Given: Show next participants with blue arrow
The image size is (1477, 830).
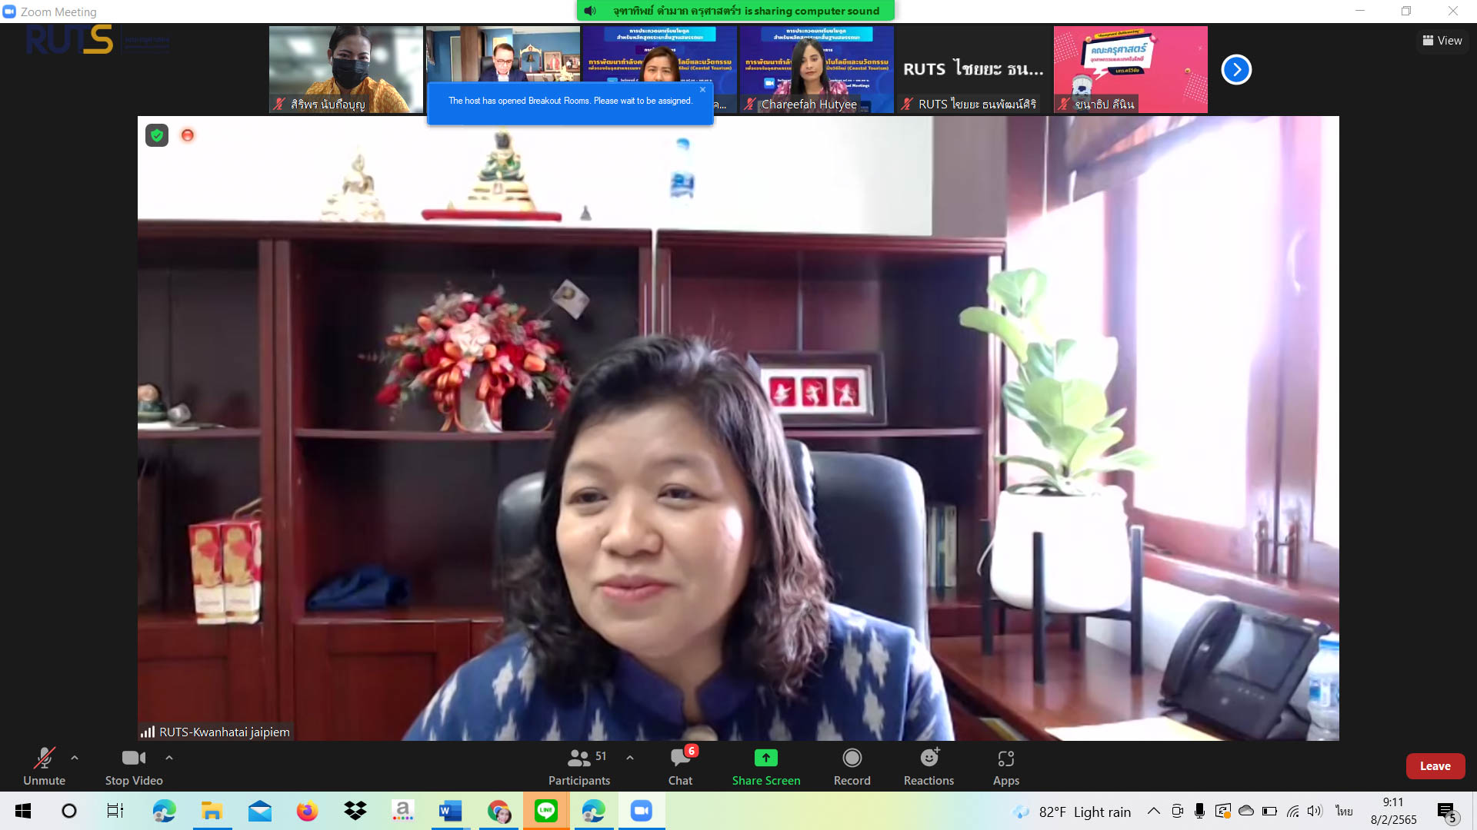Looking at the screenshot, I should (x=1236, y=70).
